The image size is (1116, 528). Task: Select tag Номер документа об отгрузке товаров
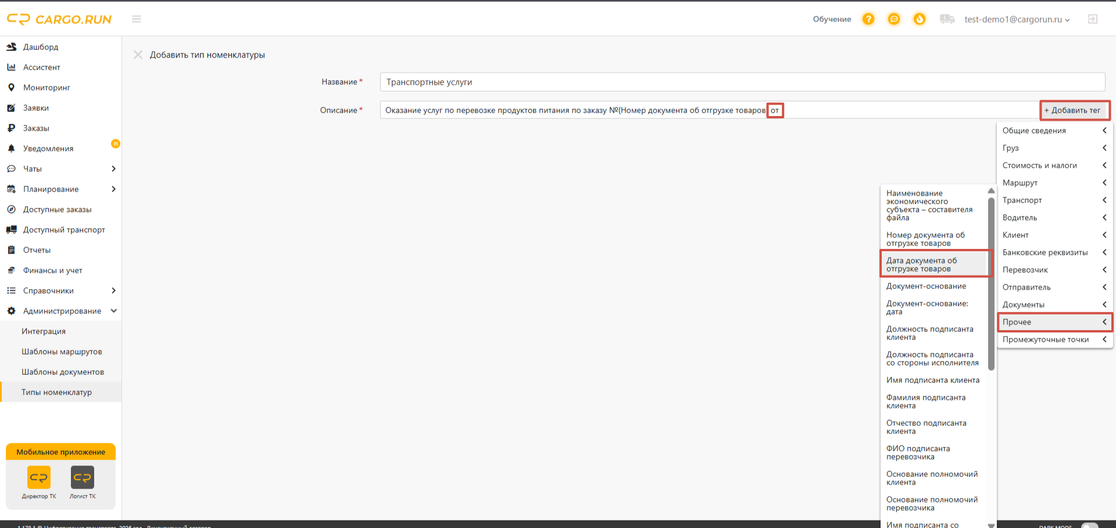point(934,239)
